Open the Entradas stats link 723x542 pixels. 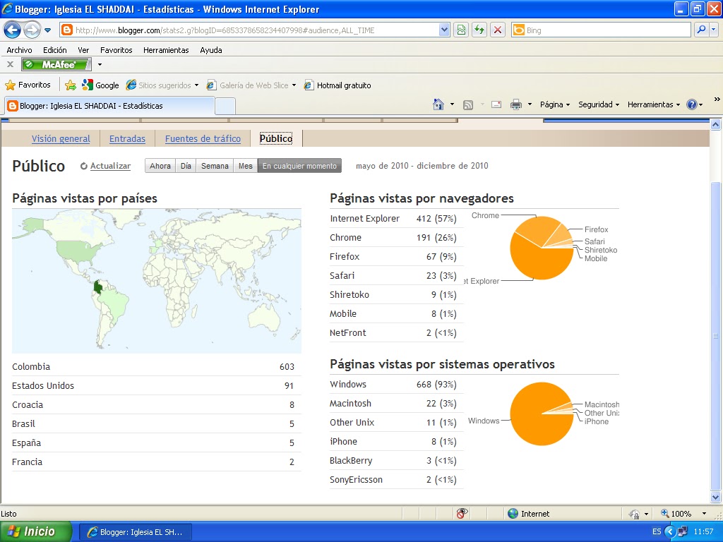(x=127, y=139)
